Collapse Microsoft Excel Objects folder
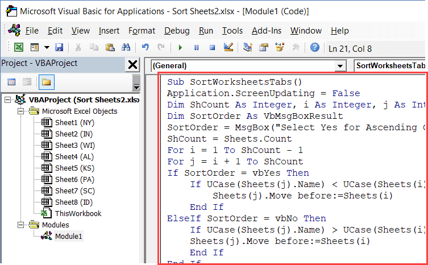 20,111
